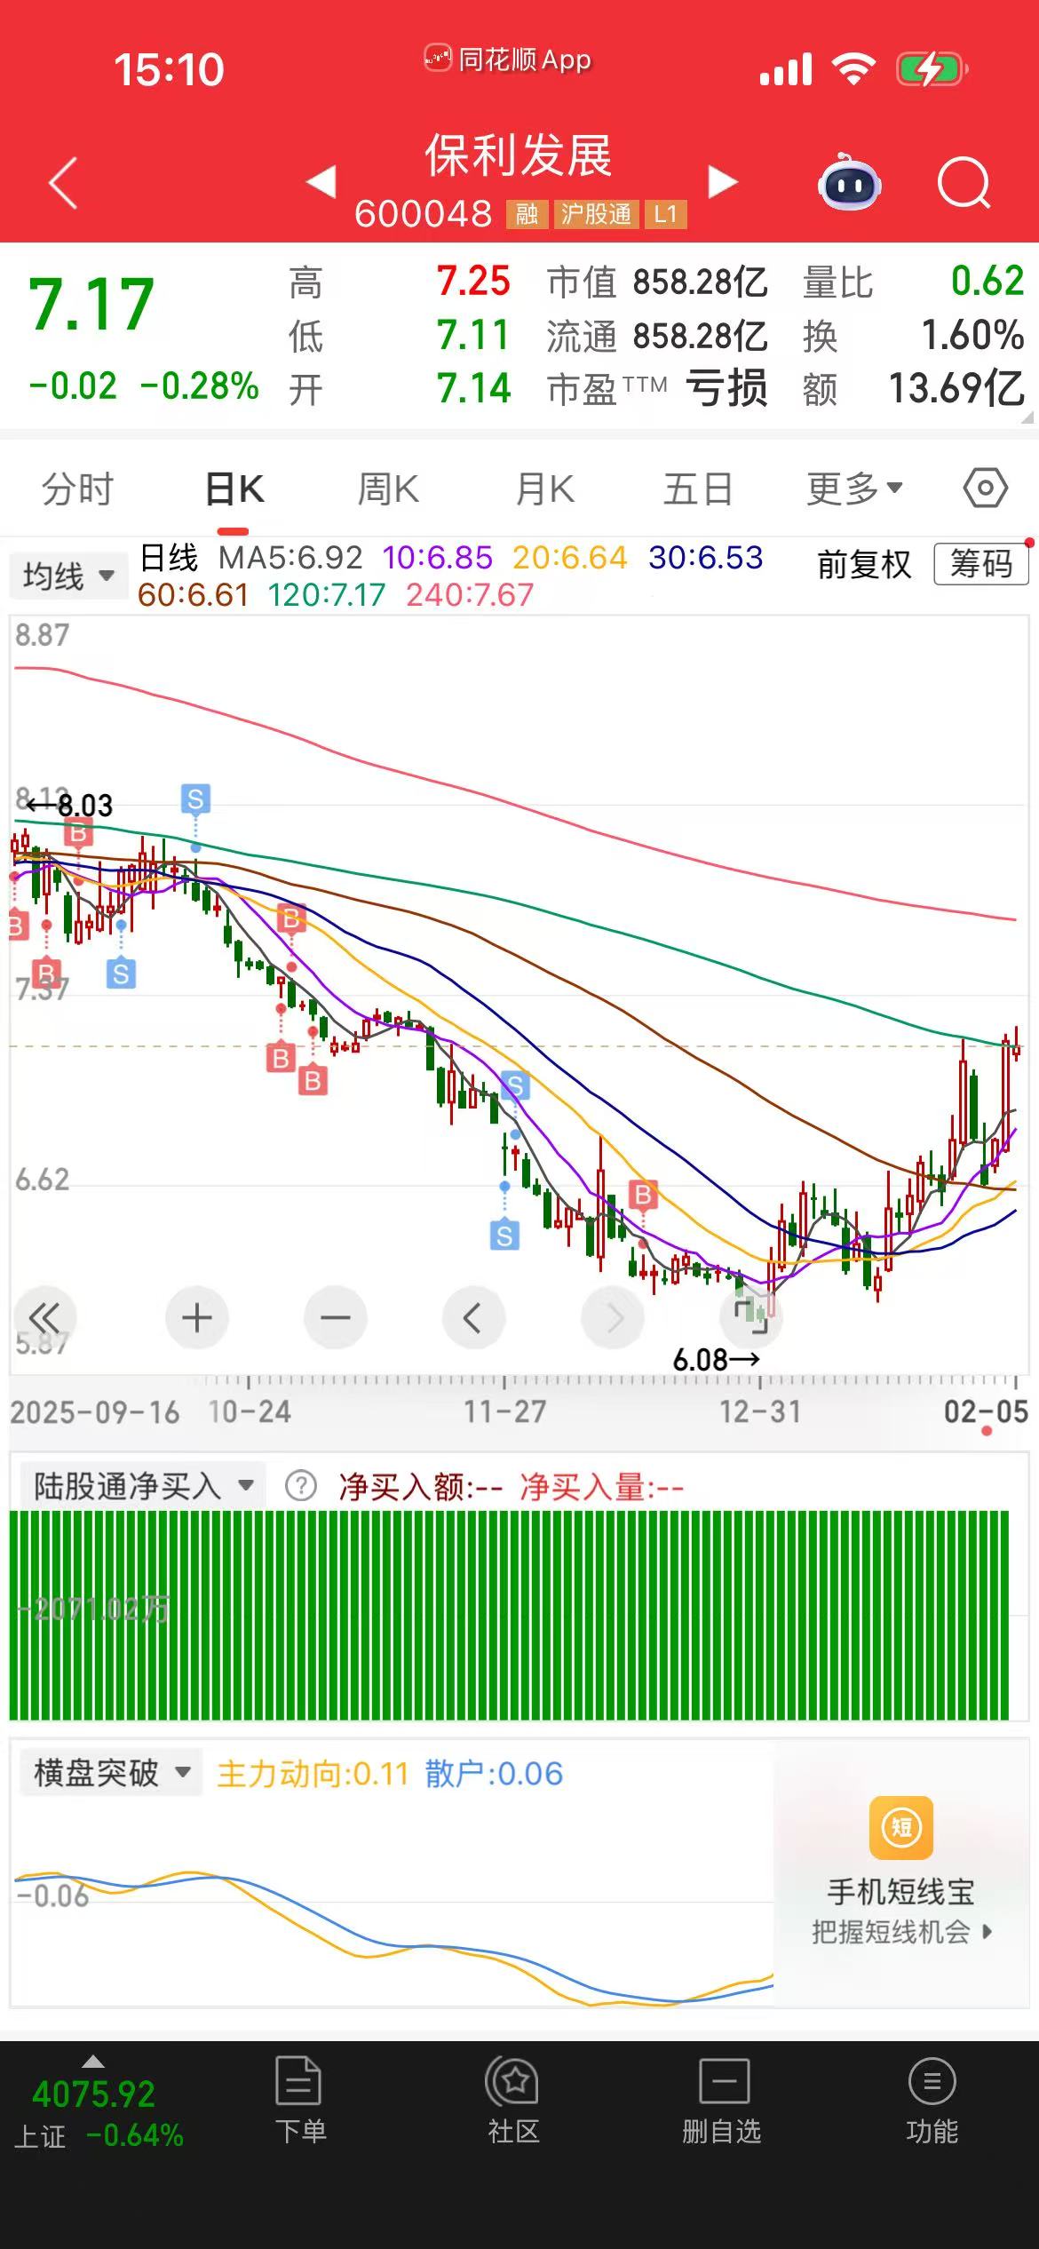Image resolution: width=1039 pixels, height=2249 pixels.
Task: Open chart settings hexagon icon
Action: pos(986,489)
